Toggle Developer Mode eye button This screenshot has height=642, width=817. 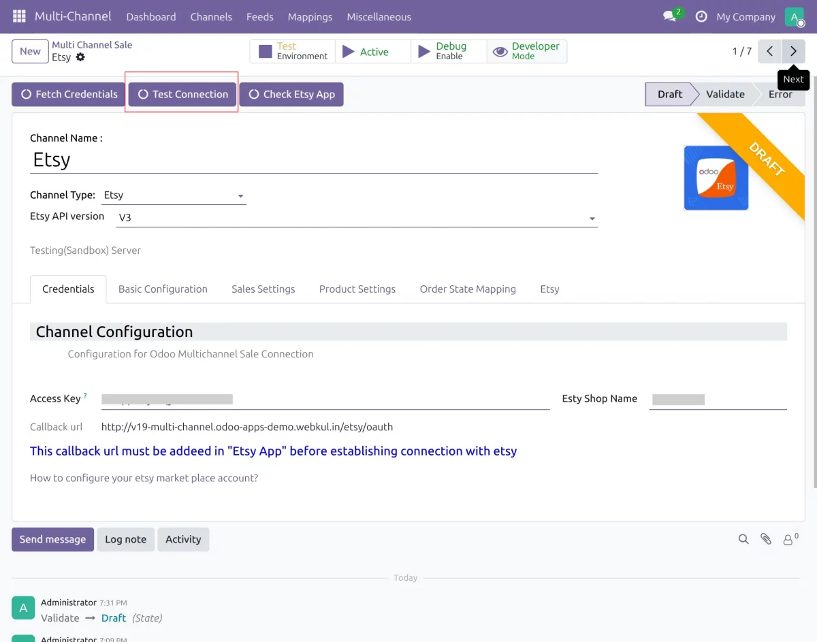(x=526, y=51)
